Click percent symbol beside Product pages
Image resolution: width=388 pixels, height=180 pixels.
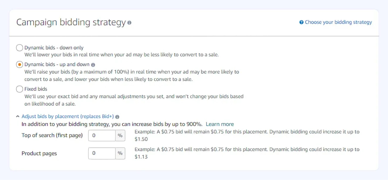pyautogui.click(x=120, y=153)
